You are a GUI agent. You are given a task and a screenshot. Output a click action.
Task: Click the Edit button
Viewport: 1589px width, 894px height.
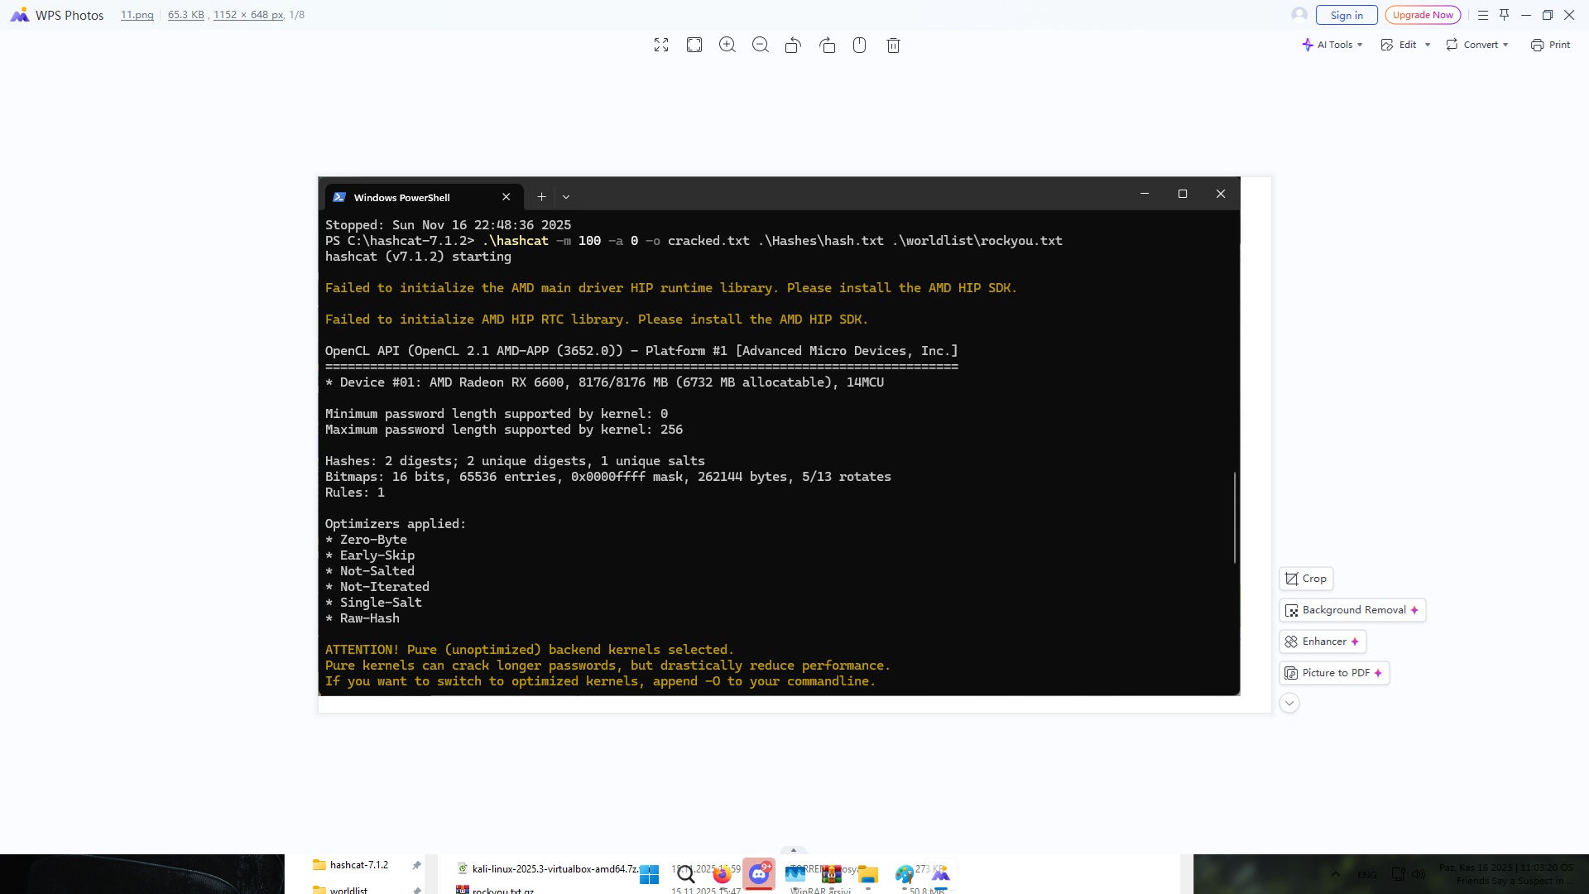coord(1399,45)
